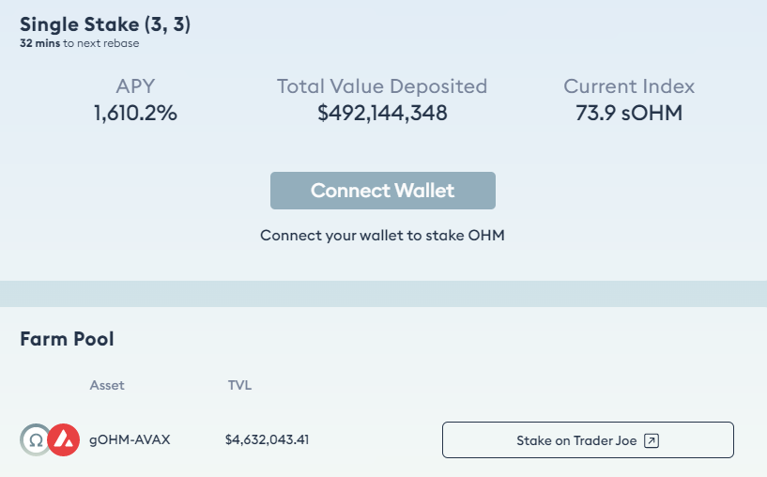Click the Asset column header
The width and height of the screenshot is (767, 477).
click(107, 386)
